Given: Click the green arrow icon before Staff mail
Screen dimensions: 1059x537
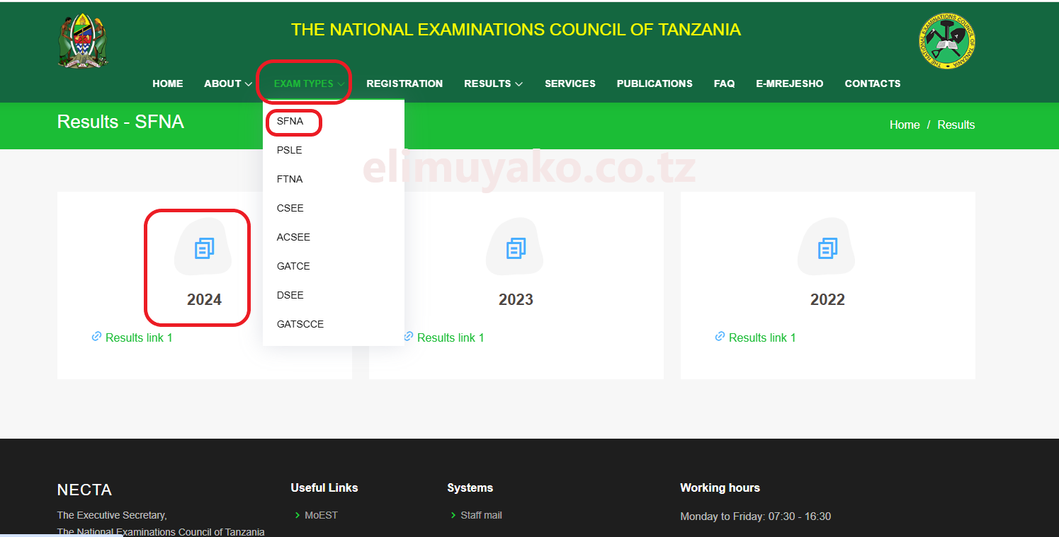Looking at the screenshot, I should (x=454, y=515).
